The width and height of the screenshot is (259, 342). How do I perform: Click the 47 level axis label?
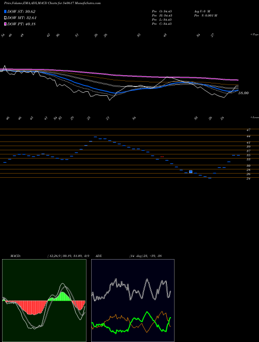point(248,130)
